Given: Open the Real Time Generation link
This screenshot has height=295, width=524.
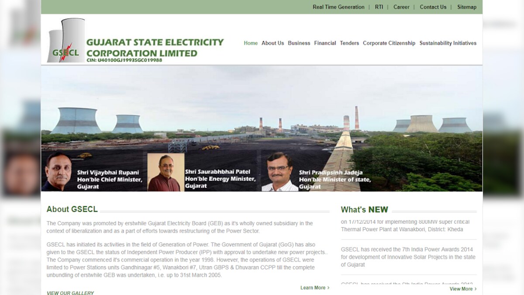Looking at the screenshot, I should click(x=338, y=7).
